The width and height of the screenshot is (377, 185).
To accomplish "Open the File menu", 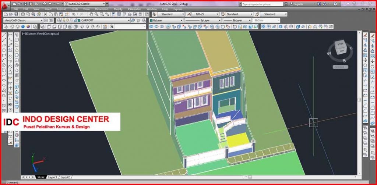I will click(16, 9).
